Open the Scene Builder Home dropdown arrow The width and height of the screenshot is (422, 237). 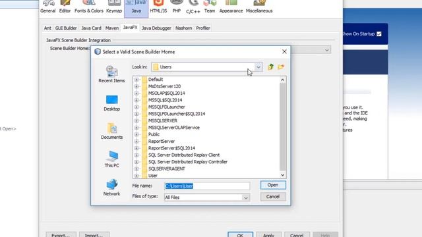[x=327, y=50]
